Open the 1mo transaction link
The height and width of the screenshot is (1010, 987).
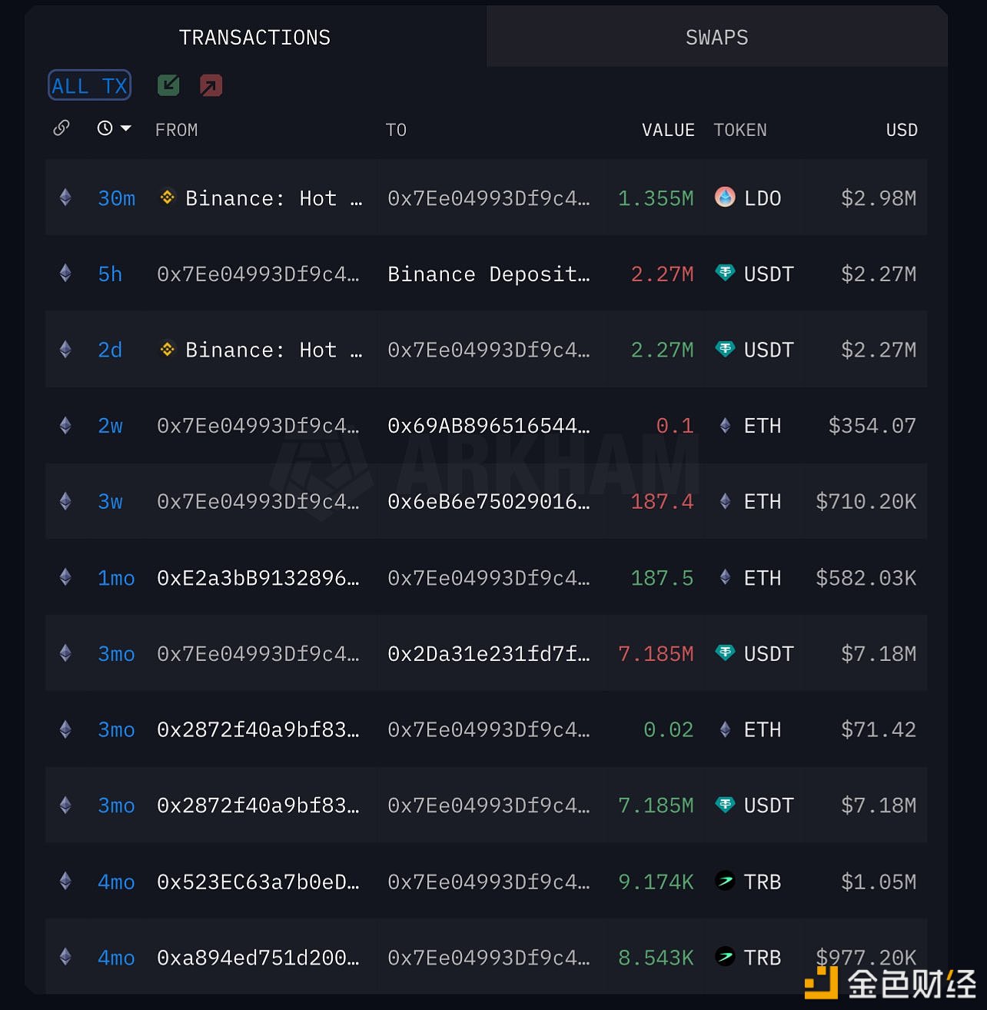[116, 578]
